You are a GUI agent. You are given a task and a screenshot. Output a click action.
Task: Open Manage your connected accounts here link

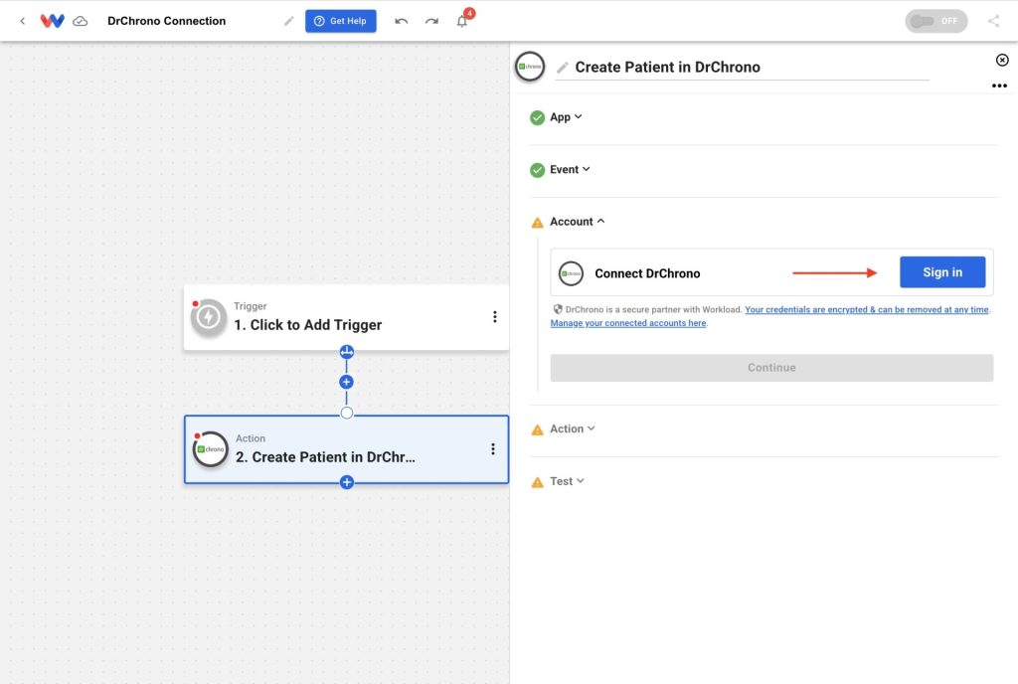pyautogui.click(x=628, y=322)
